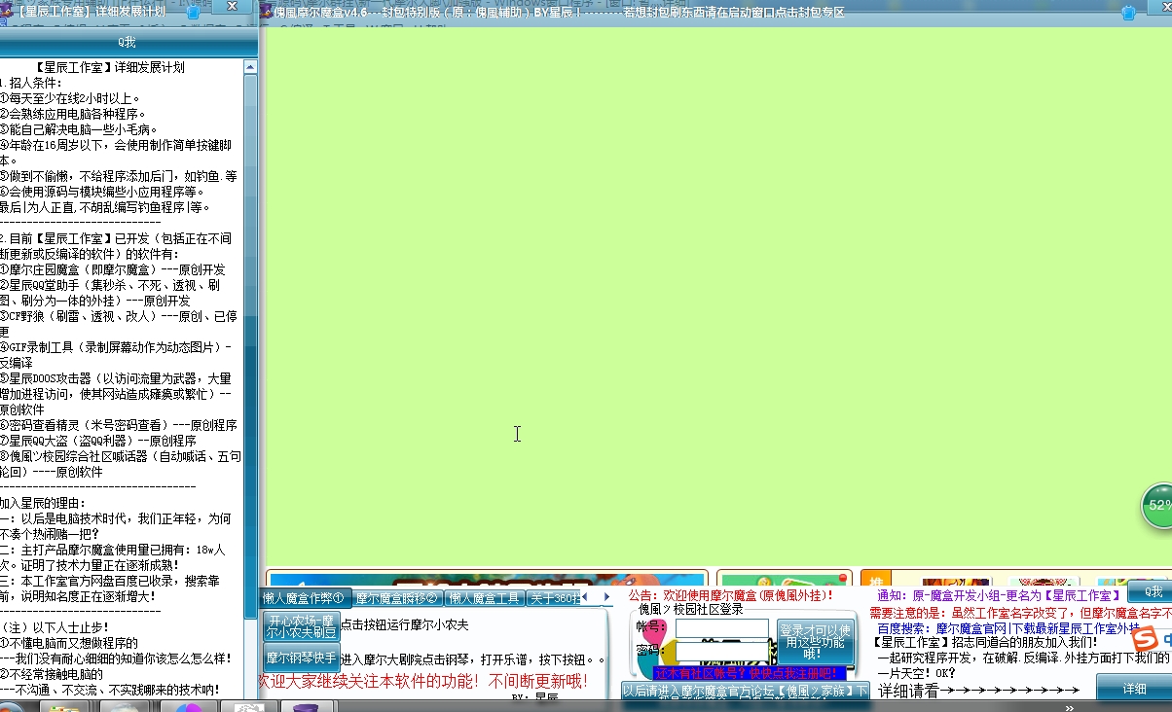Click the blue shield icon on the left title bar
The height and width of the screenshot is (712, 1172).
[x=193, y=12]
